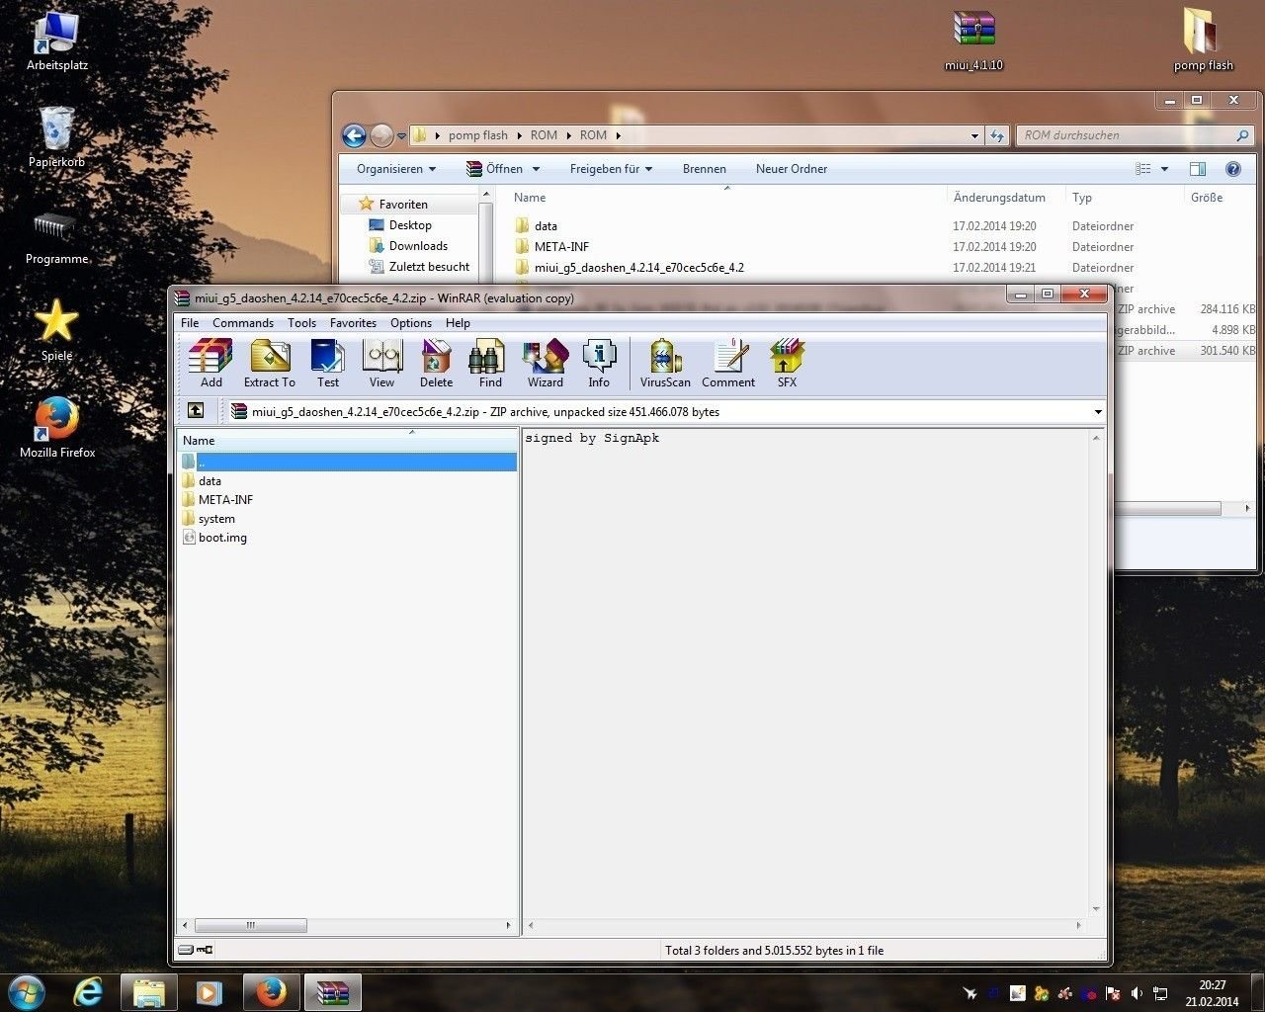Screen dimensions: 1265x1012
Task: Sort by Änderungsdatum column in Explorer
Action: [1006, 198]
